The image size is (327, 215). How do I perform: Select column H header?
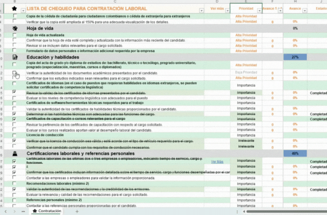tap(295, 1)
